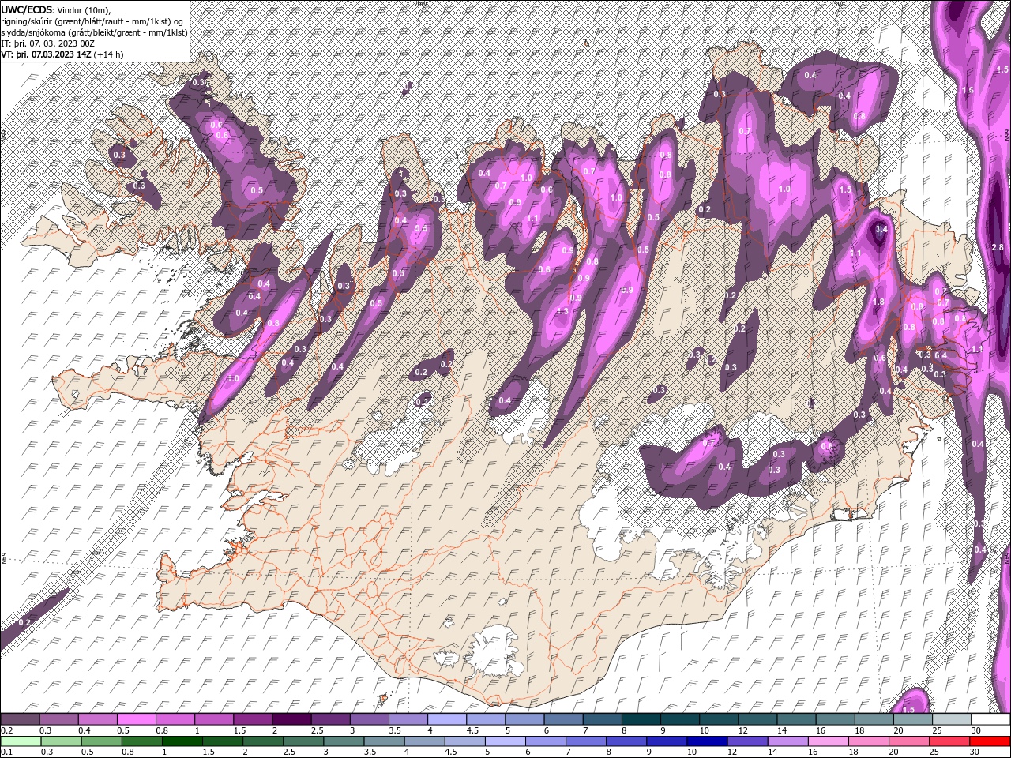Pick the darkest purple swatch between 2 and 2.5
Viewport: 1011px width, 758px height.
(291, 719)
